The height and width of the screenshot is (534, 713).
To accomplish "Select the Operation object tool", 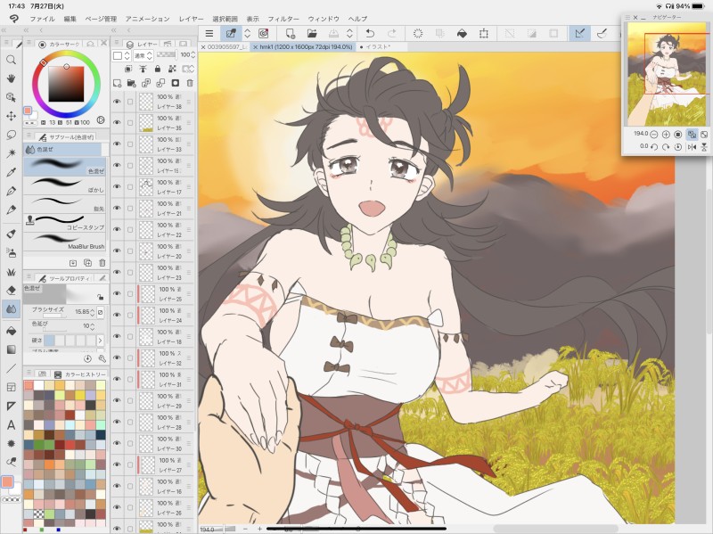I will pos(11,97).
